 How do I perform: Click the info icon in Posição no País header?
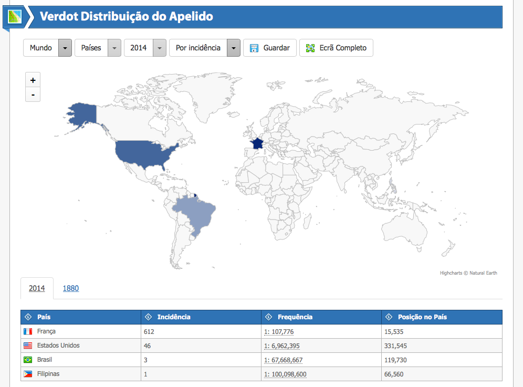tap(389, 317)
